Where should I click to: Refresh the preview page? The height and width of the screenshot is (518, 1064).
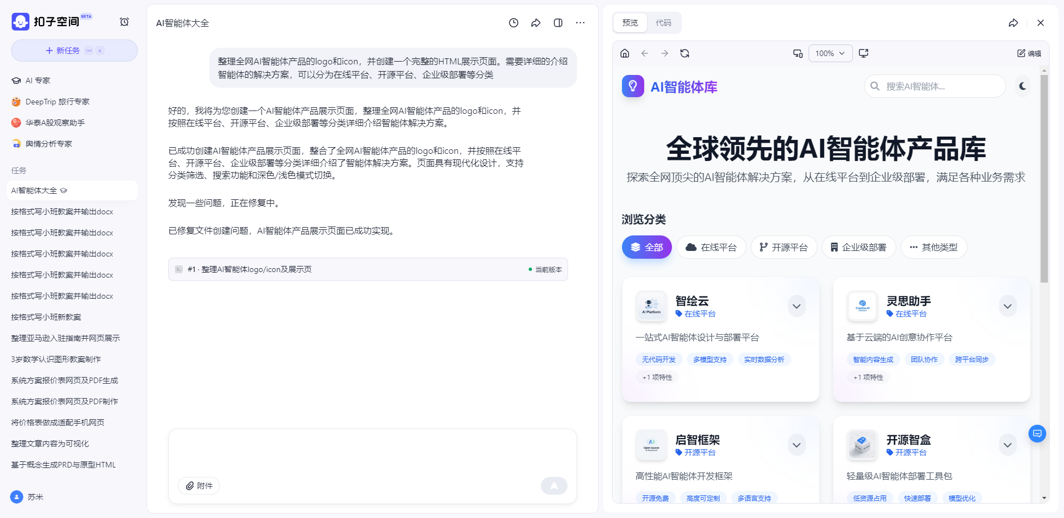point(685,53)
